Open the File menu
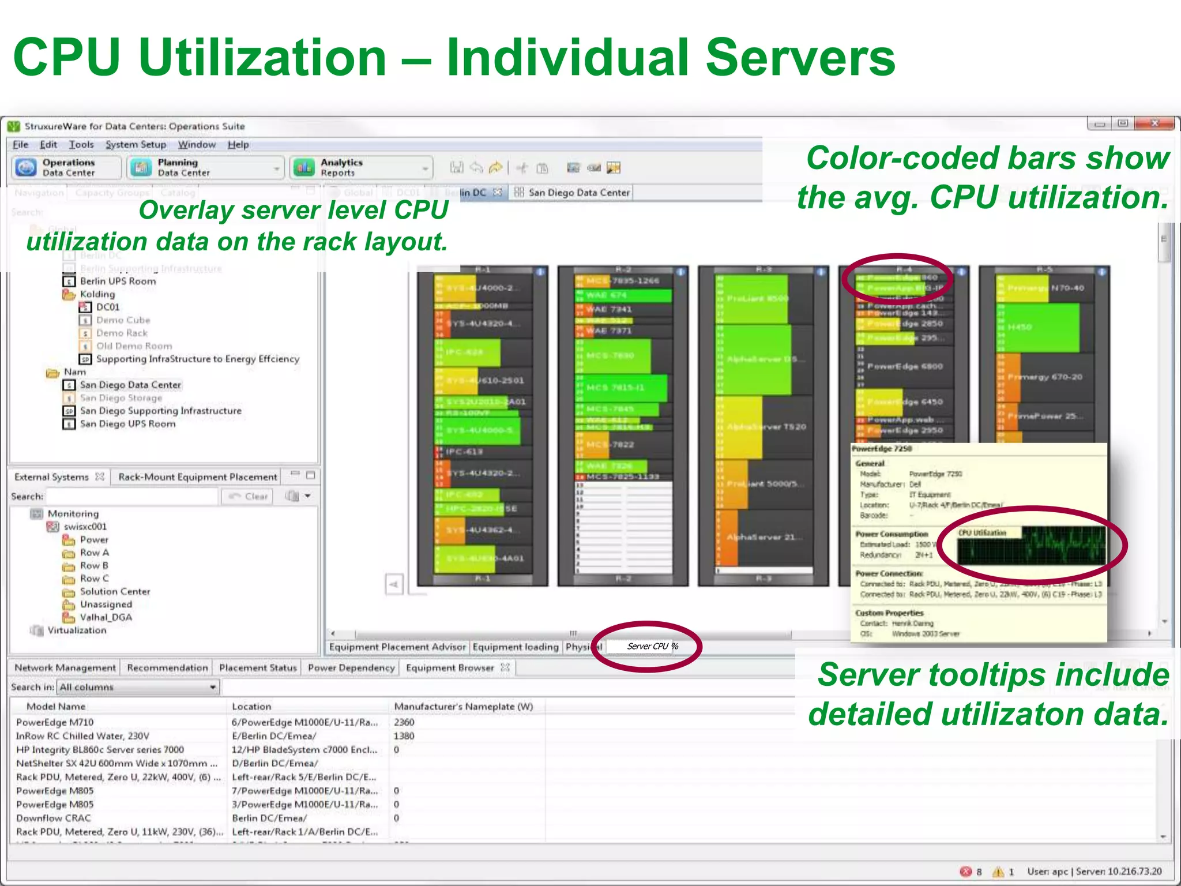Screen dimensions: 1181x886 (x=20, y=144)
